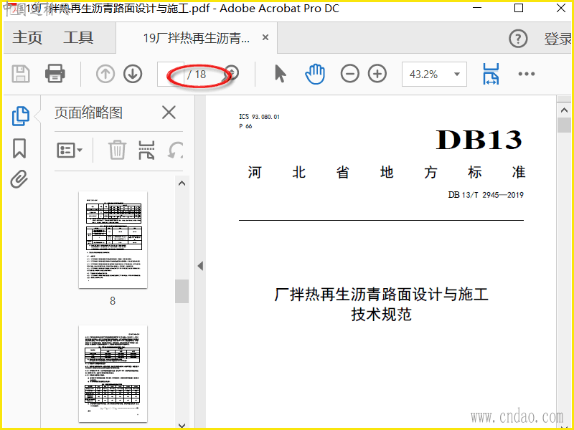Zoom in with plus button

coord(377,74)
